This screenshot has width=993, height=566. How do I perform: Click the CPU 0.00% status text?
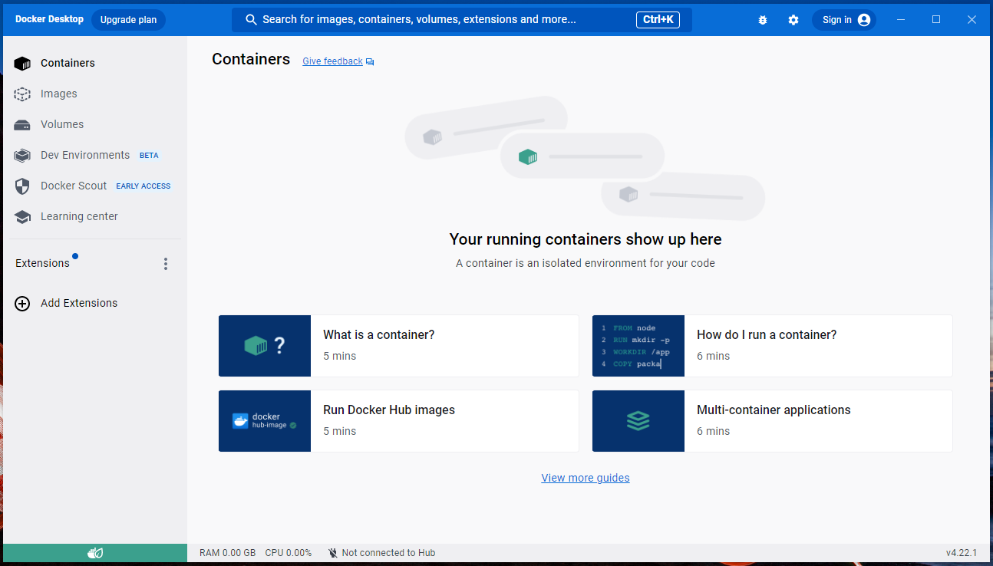pos(289,553)
